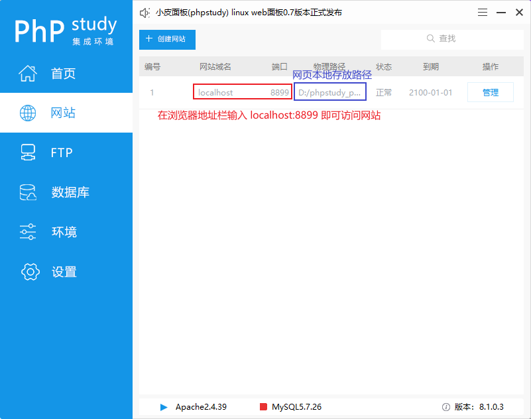The width and height of the screenshot is (531, 419).
Task: Click the magnifier search icon
Action: click(430, 38)
